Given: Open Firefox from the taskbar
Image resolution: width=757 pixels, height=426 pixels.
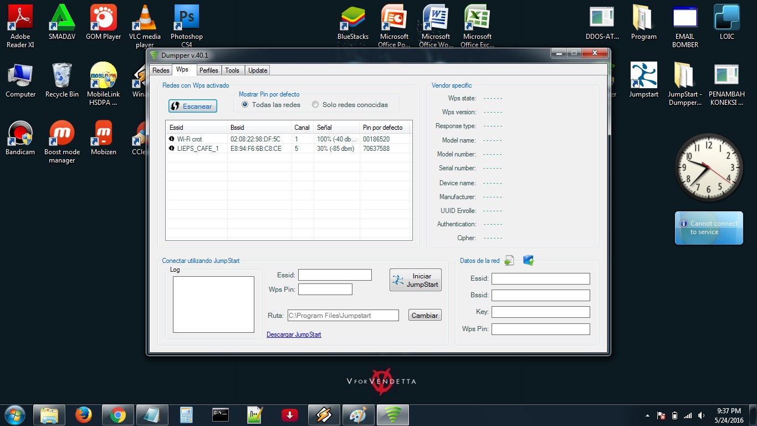Looking at the screenshot, I should coord(84,414).
